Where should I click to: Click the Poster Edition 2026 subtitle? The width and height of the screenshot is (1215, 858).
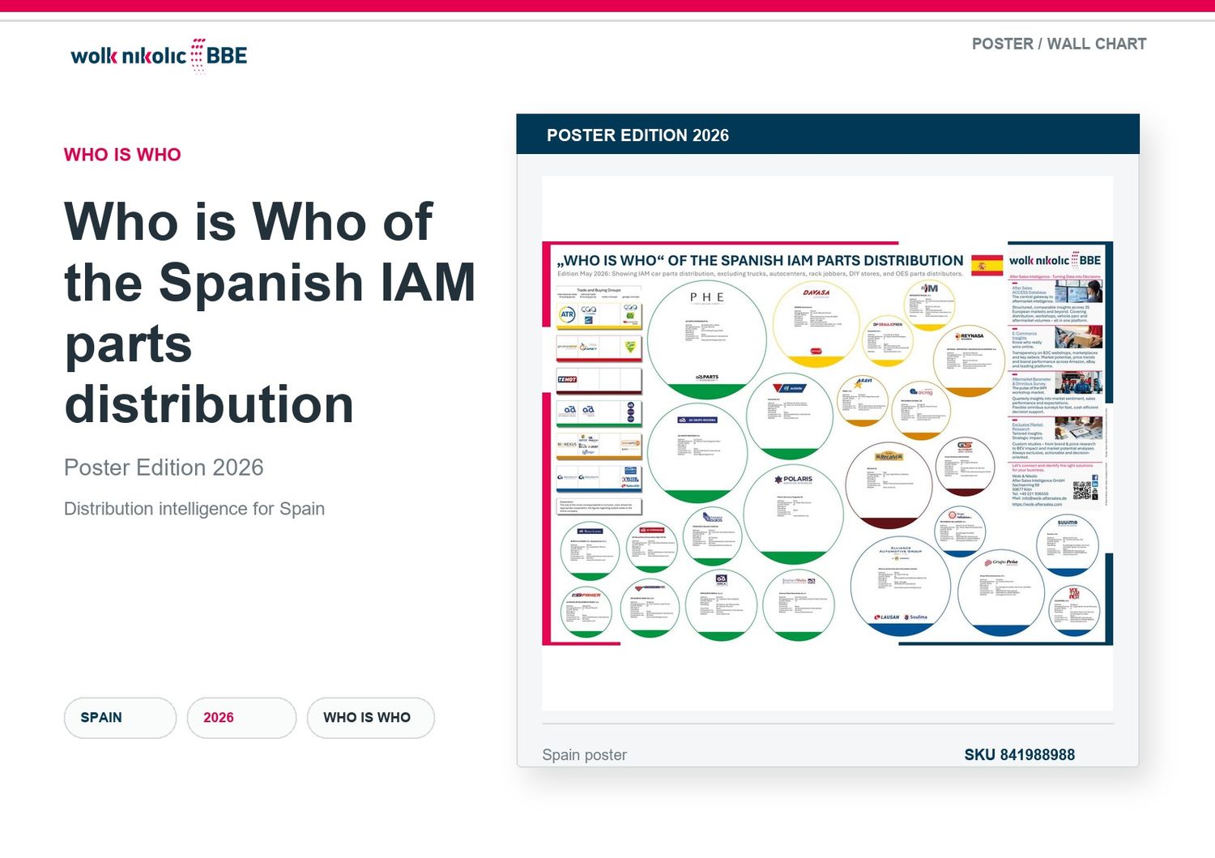164,467
